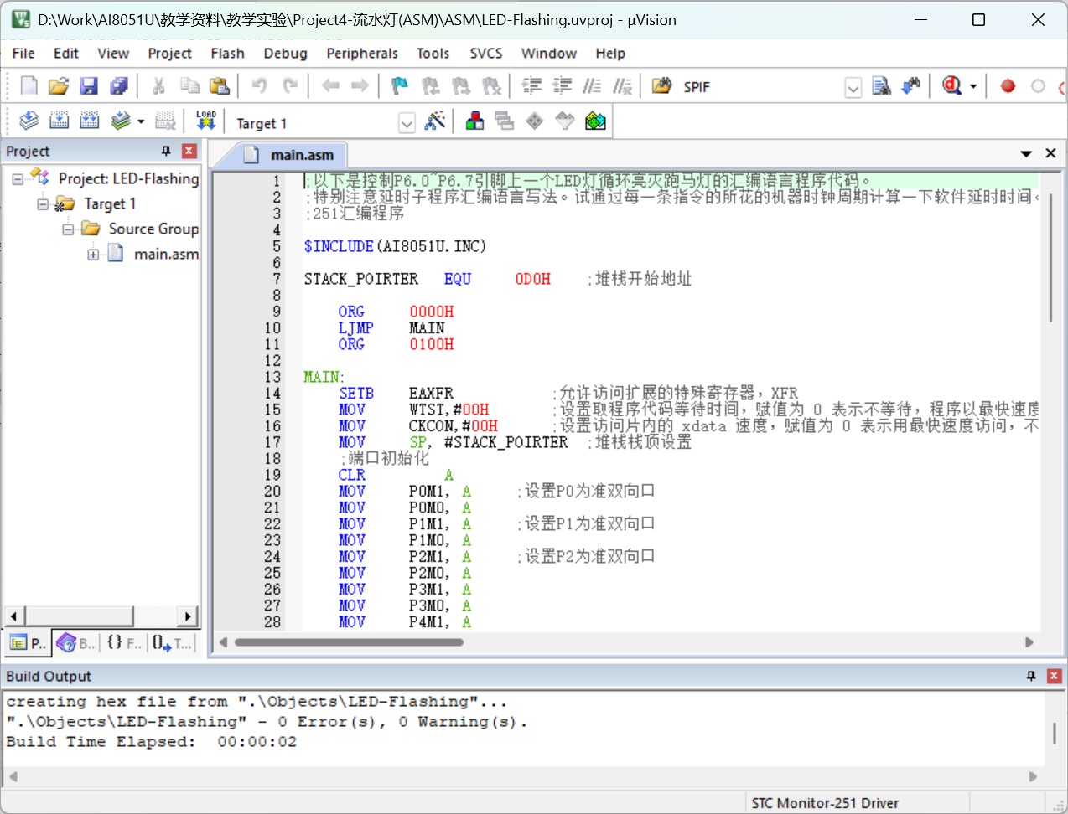The height and width of the screenshot is (814, 1068).
Task: Rebuild all target files
Action: click(89, 121)
